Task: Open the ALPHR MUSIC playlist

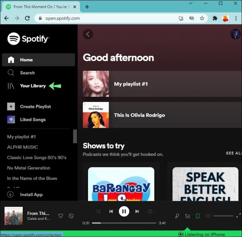Action: click(x=22, y=147)
